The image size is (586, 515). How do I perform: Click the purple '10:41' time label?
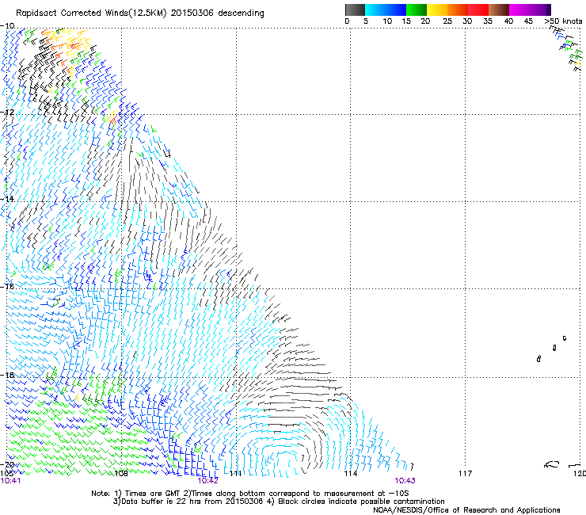(10, 481)
